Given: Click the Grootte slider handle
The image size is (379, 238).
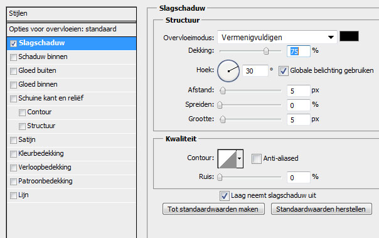Looking at the screenshot, I should [223, 119].
